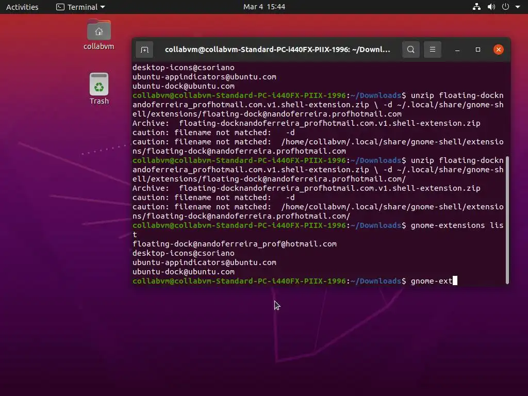Click 'floating-dock@nandoferreira_prof@hotmail.com' output line
Image resolution: width=528 pixels, height=396 pixels.
[235, 244]
